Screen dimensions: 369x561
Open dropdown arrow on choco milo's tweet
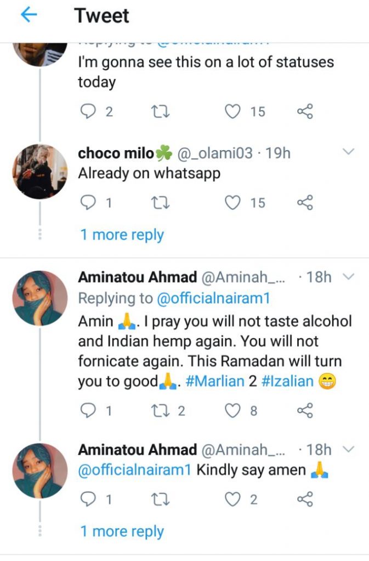point(349,152)
